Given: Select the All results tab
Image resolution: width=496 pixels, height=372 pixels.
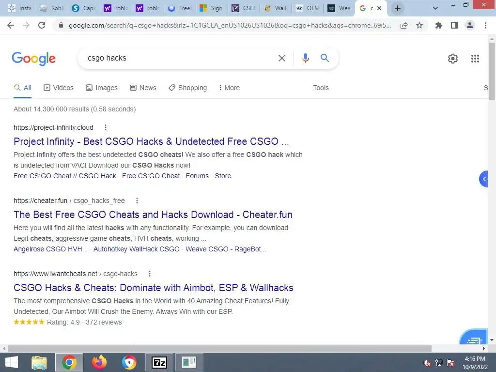Looking at the screenshot, I should 22,88.
